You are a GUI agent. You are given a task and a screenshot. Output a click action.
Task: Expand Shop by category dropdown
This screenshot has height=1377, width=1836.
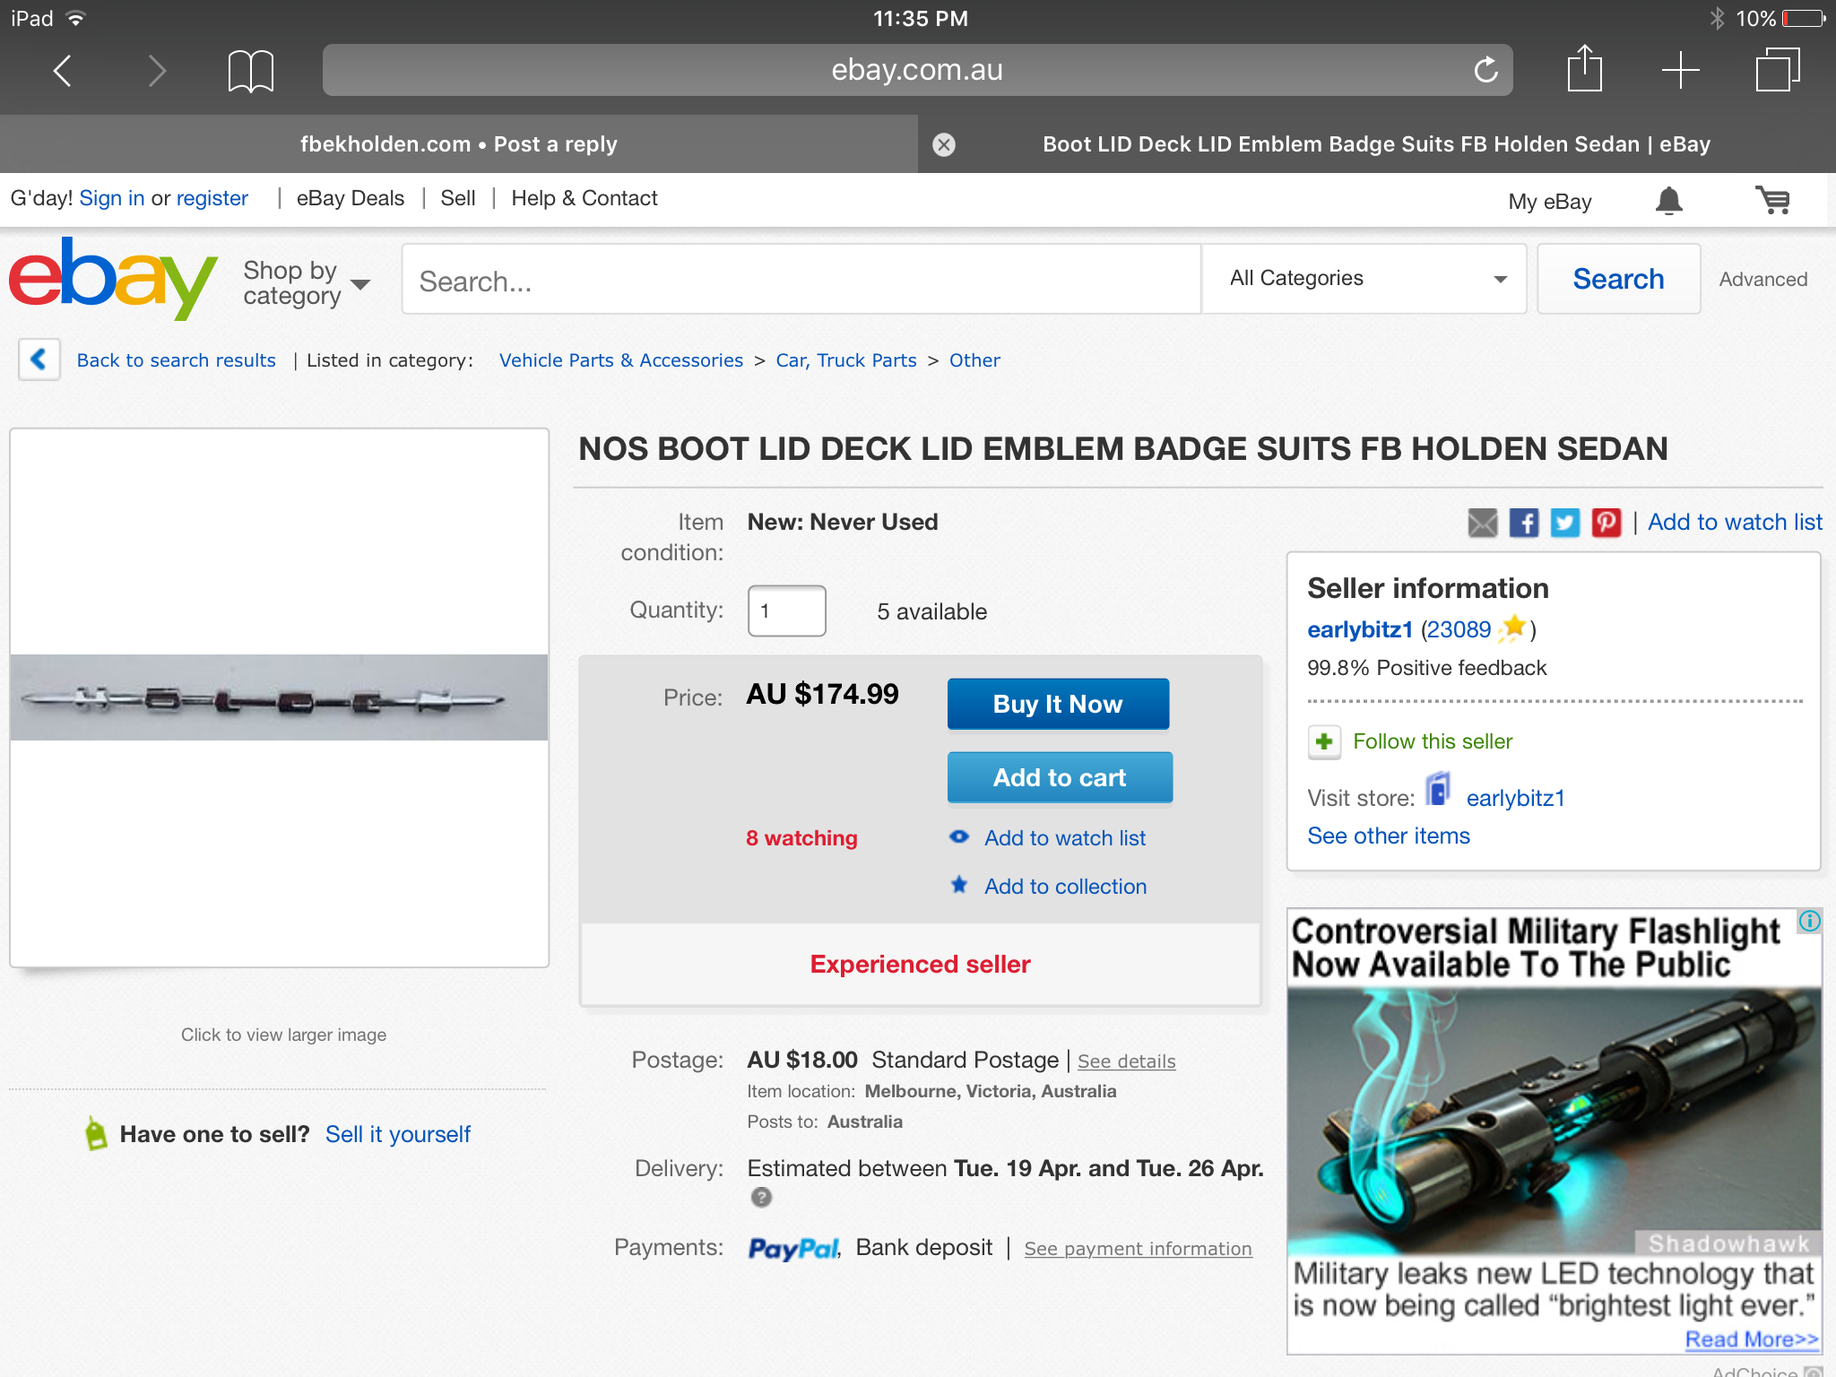point(306,282)
